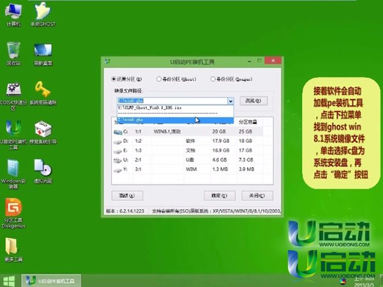The image size is (383, 287).
Task: Click the D: drive icon in list
Action: click(117, 142)
